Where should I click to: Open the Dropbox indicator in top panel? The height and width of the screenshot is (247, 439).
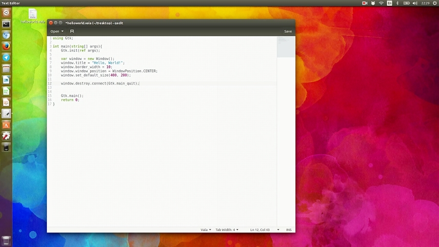373,3
